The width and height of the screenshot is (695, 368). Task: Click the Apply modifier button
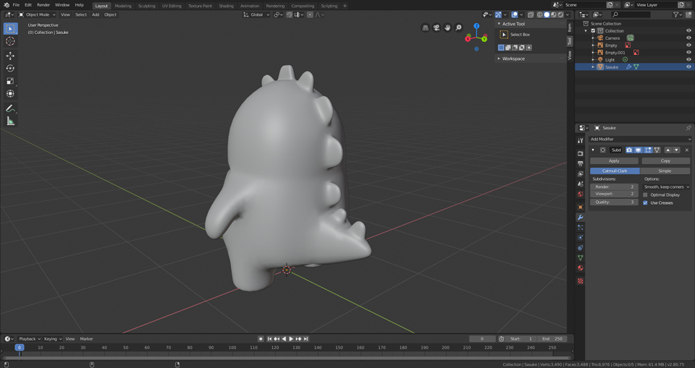pos(614,161)
